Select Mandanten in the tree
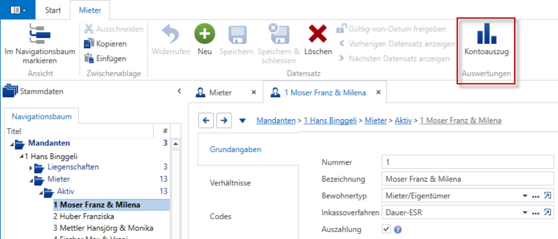558x239 pixels. coord(49,143)
